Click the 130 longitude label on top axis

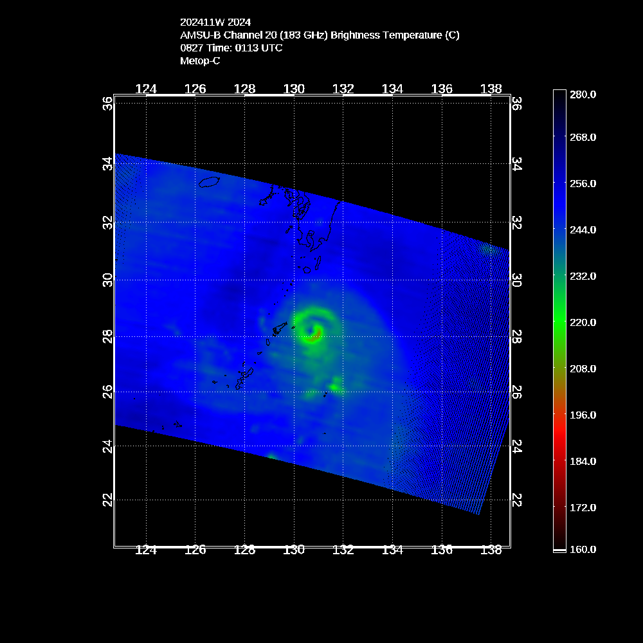coord(294,89)
